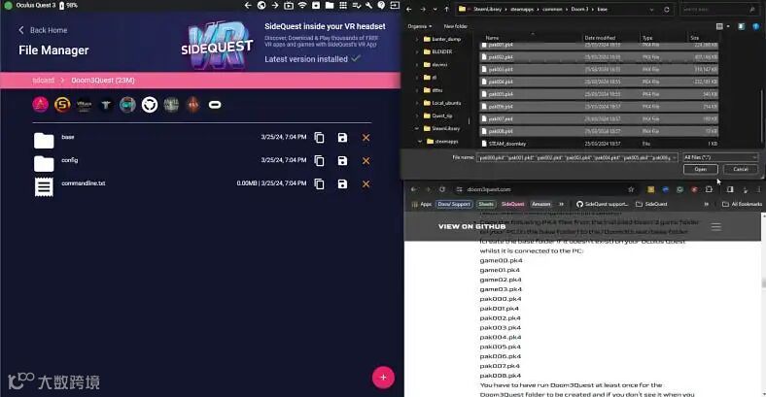Screen dimensions: 766x397
Task: Open the config folder in File Manager
Action: click(44, 163)
